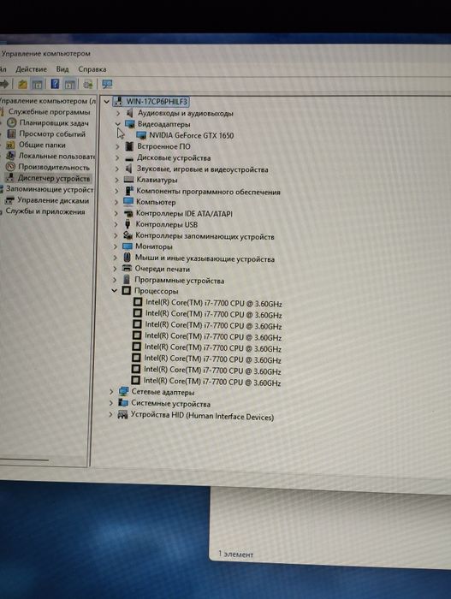Click the Системные устройства folder icon

point(122,402)
